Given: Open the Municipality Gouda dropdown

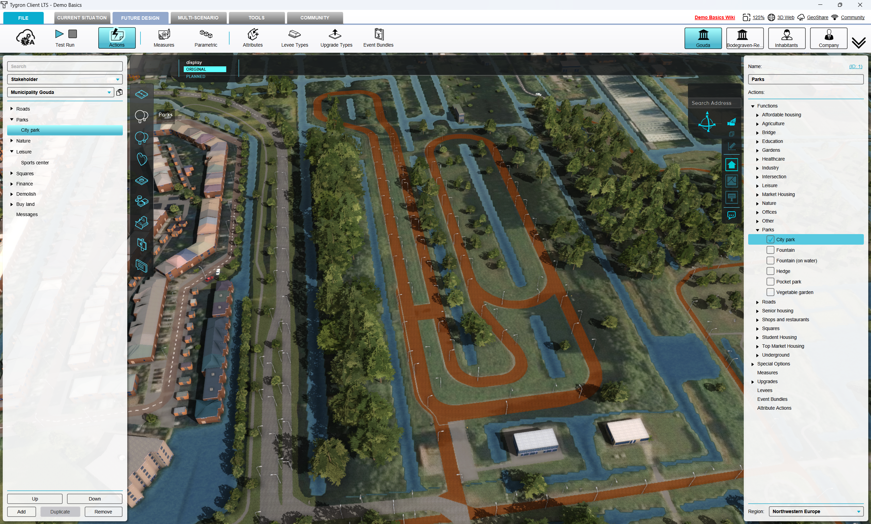Looking at the screenshot, I should click(60, 92).
